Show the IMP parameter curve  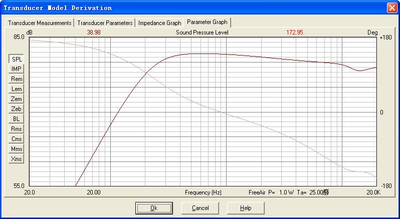tap(17, 69)
